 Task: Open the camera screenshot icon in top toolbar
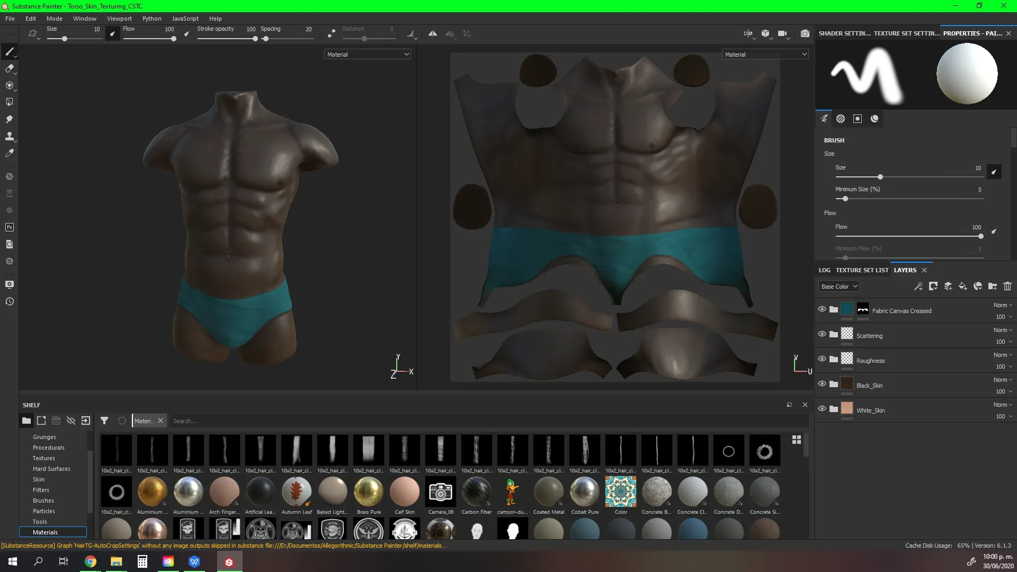point(805,33)
